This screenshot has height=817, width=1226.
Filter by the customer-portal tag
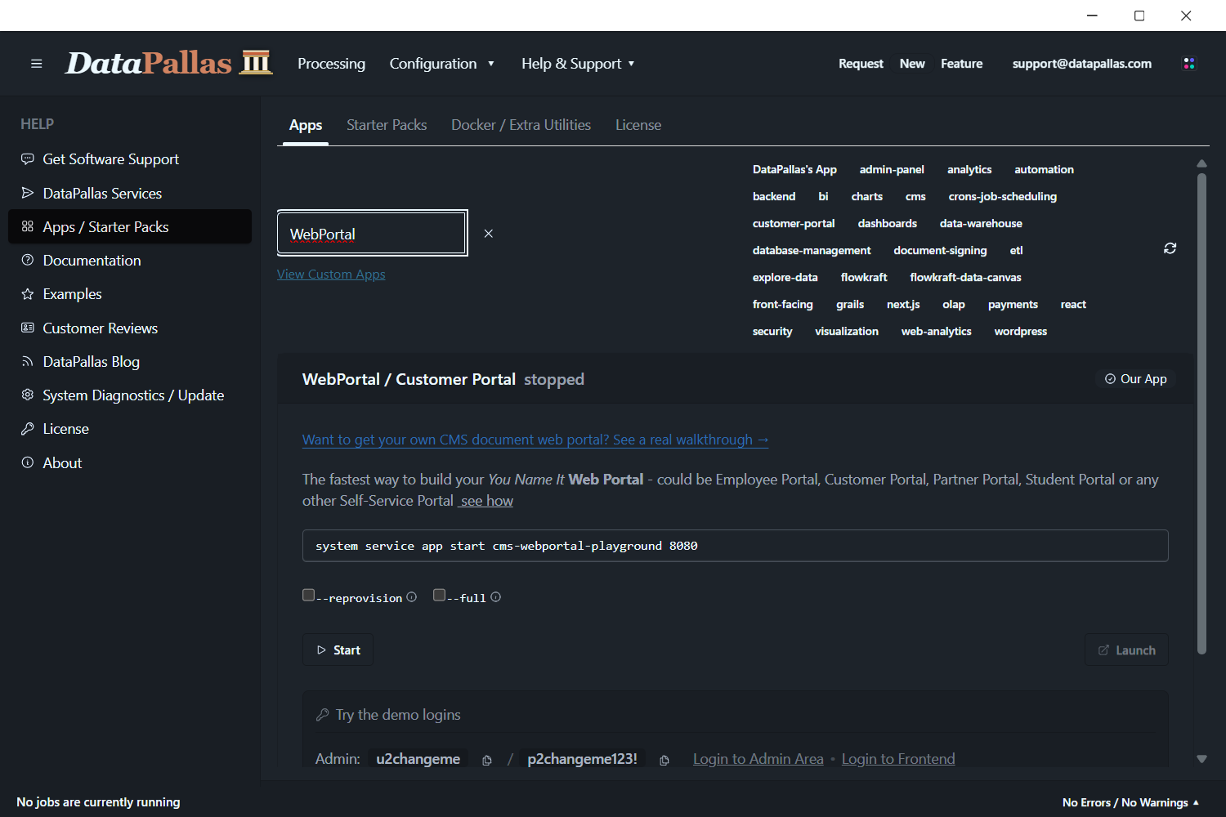point(794,224)
